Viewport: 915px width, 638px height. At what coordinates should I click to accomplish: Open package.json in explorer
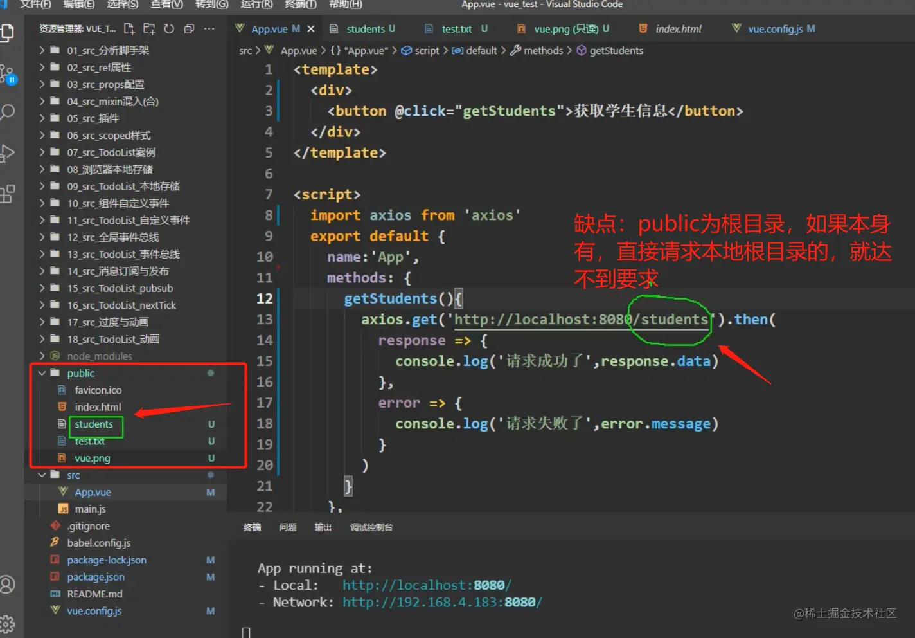click(x=125, y=577)
